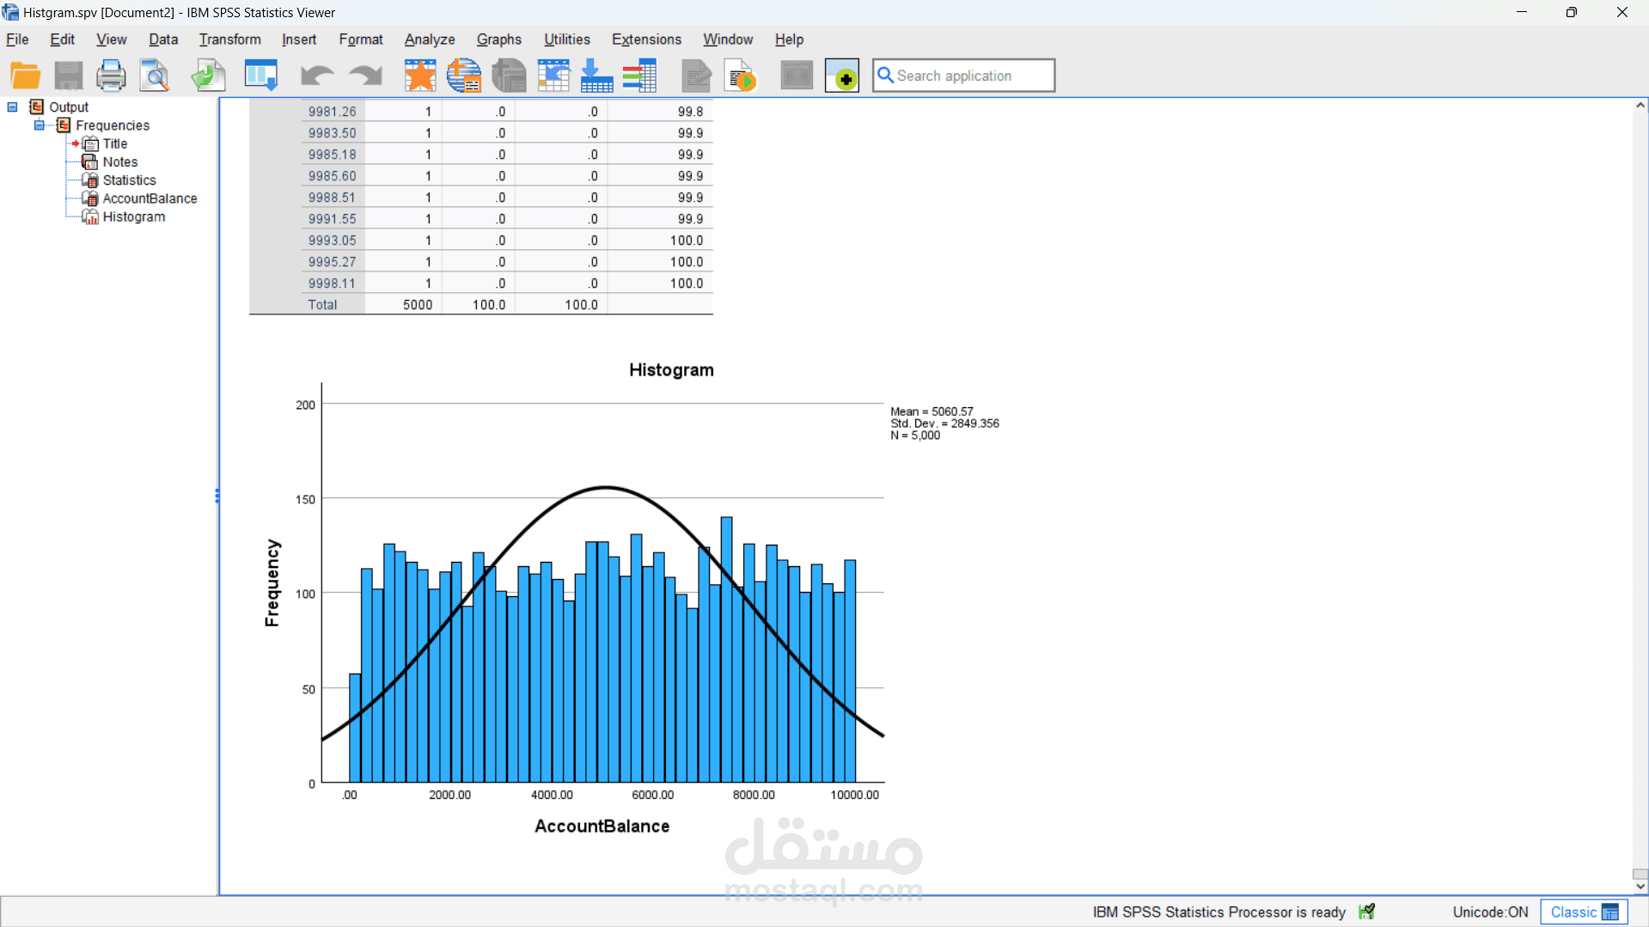Image resolution: width=1649 pixels, height=927 pixels.
Task: Open the Analyze menu
Action: pos(430,40)
